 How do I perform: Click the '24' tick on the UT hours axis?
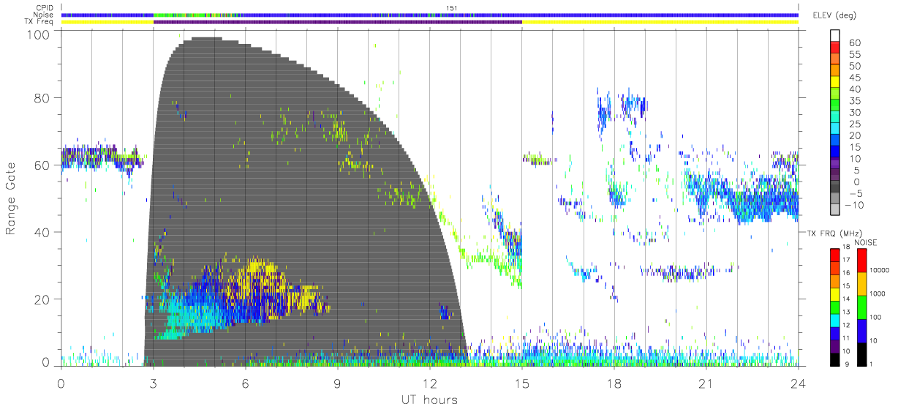(x=798, y=382)
